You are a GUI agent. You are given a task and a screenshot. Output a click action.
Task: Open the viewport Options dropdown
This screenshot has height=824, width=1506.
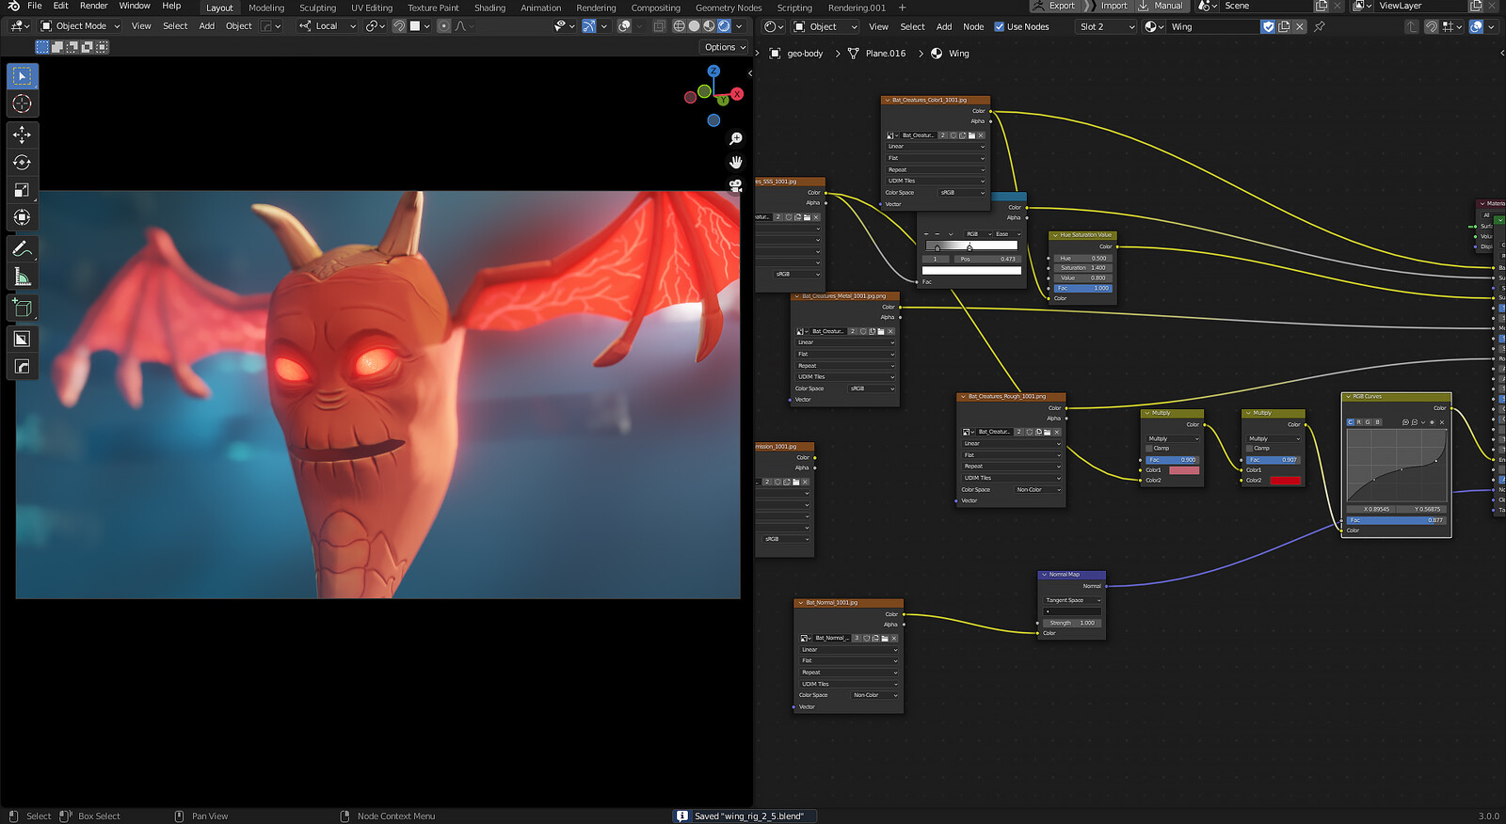[x=724, y=47]
